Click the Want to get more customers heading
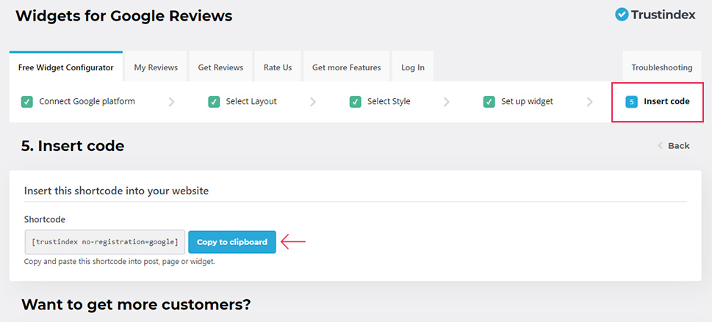Viewport: 712px width, 322px height. point(136,304)
